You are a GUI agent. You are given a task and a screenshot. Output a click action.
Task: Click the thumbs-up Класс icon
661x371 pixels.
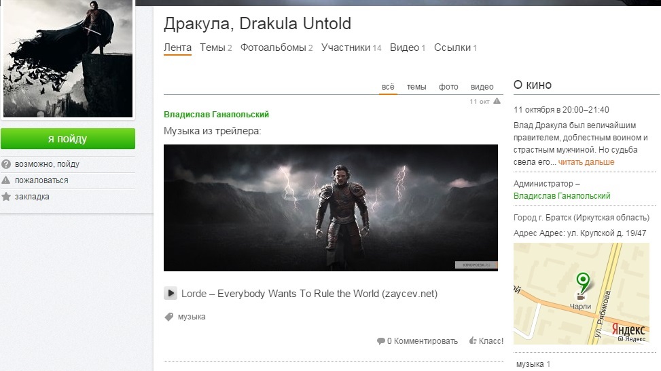tap(473, 340)
